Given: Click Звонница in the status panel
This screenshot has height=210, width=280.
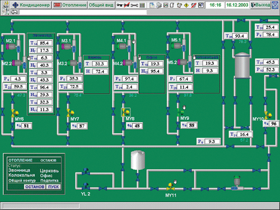Looking at the screenshot, I should point(19,170).
